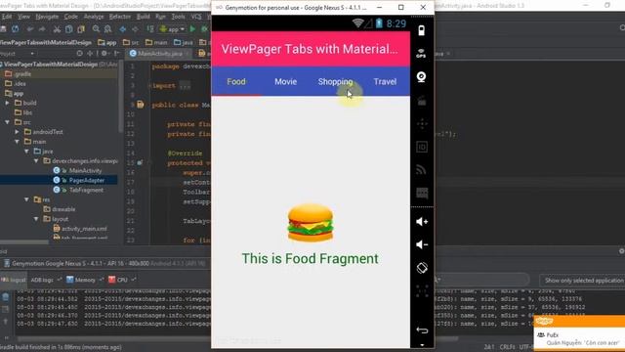625x352 pixels.
Task: Open the Refactor menu
Action: (119, 17)
